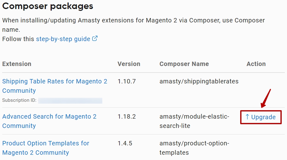
Task: Click the blurred Subscription ID value
Action: pos(70,101)
